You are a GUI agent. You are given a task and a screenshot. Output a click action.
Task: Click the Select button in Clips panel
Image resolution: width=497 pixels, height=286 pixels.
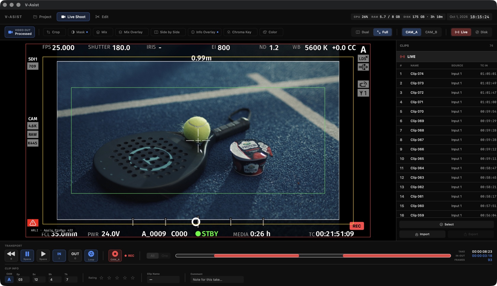pyautogui.click(x=446, y=225)
